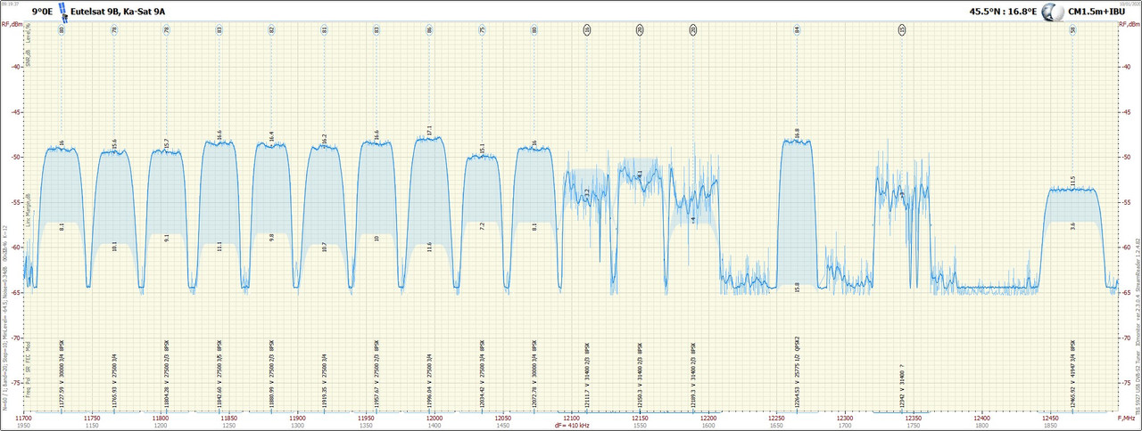Click the SNR value 16.4 on the peak
This screenshot has height=431, width=1142.
click(272, 136)
